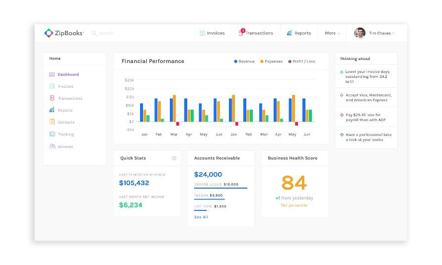The width and height of the screenshot is (442, 265).
Task: Click the Orange Julius receivable progress bar
Action: [221, 188]
